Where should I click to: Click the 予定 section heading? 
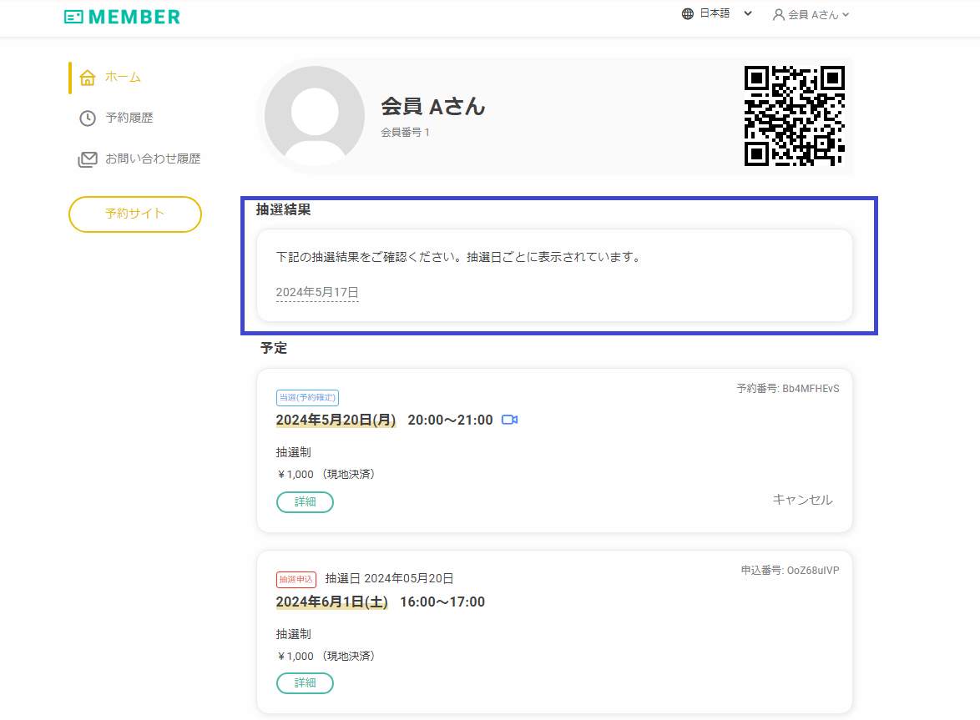click(274, 348)
